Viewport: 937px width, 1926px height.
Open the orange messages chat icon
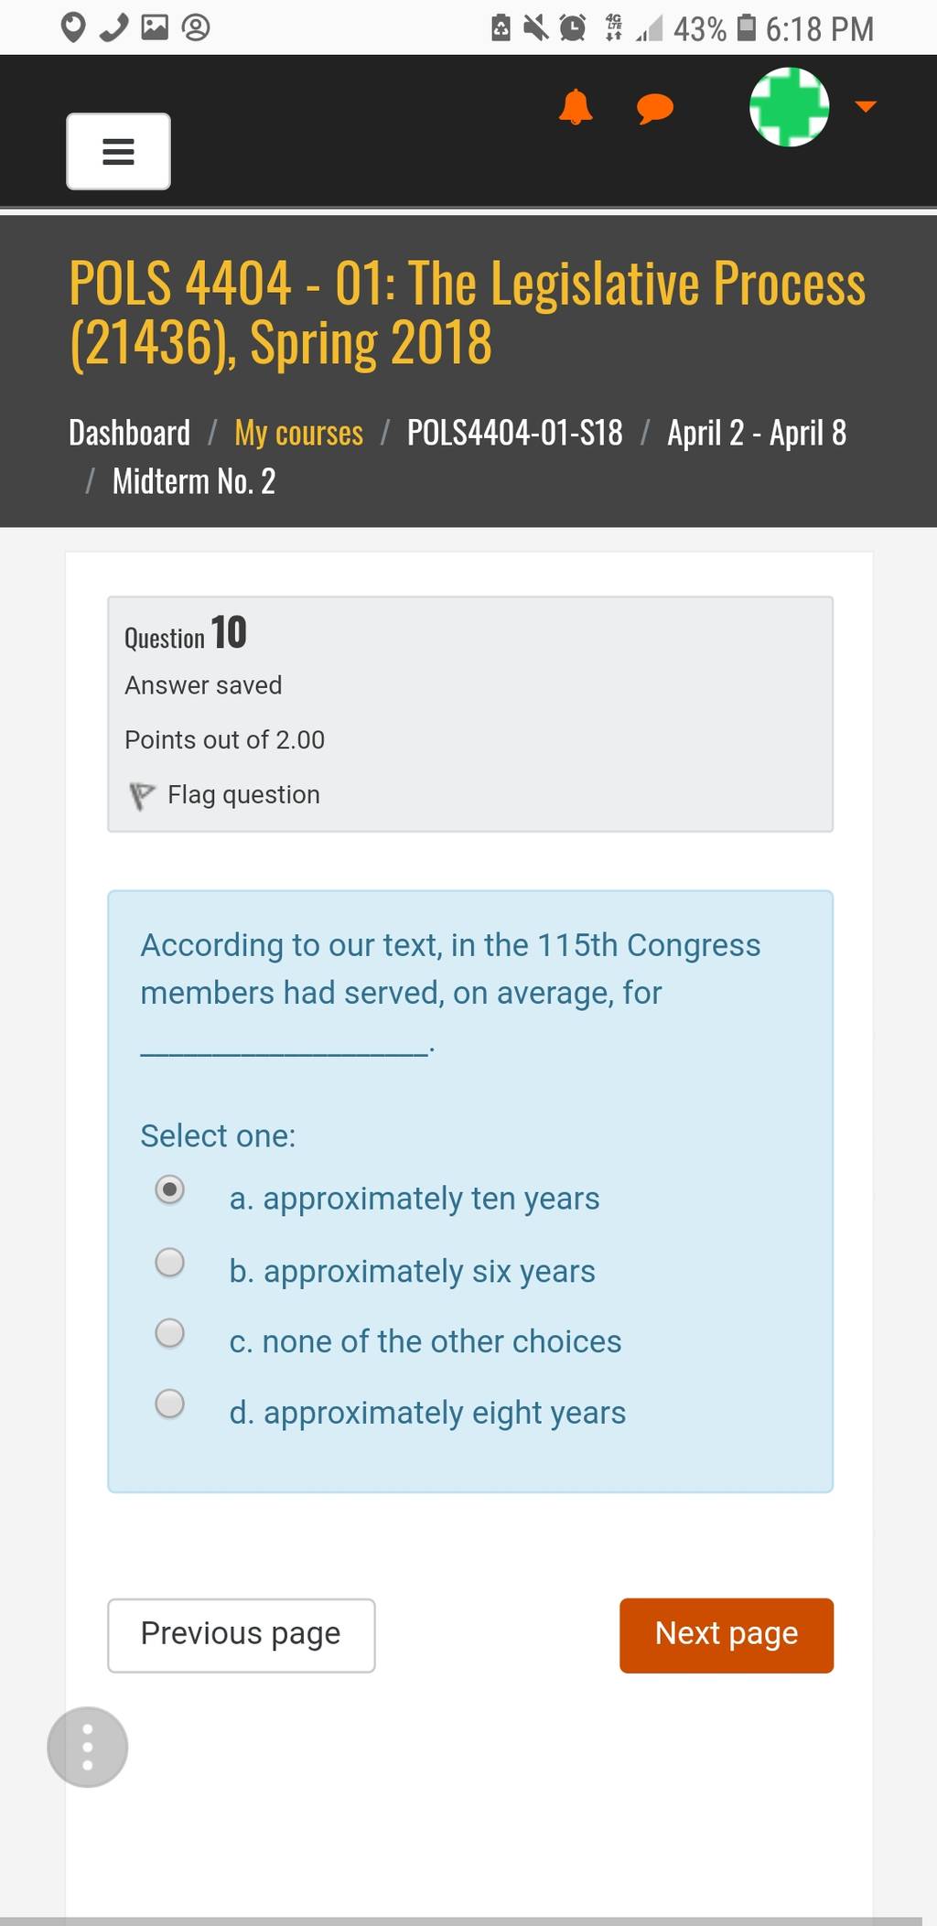(655, 108)
